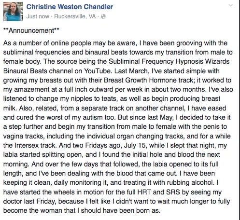
Task: Click the "Last March" phrase in the post
Action: tap(132, 71)
